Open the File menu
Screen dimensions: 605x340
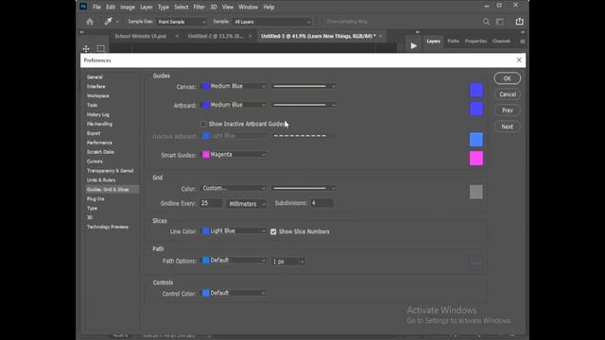pyautogui.click(x=96, y=7)
